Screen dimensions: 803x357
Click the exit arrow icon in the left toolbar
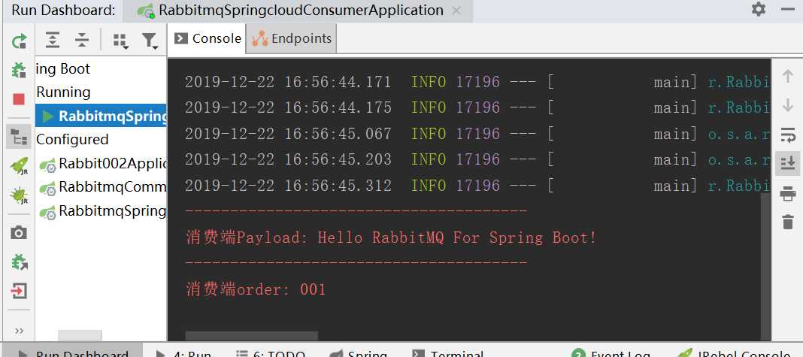click(19, 292)
